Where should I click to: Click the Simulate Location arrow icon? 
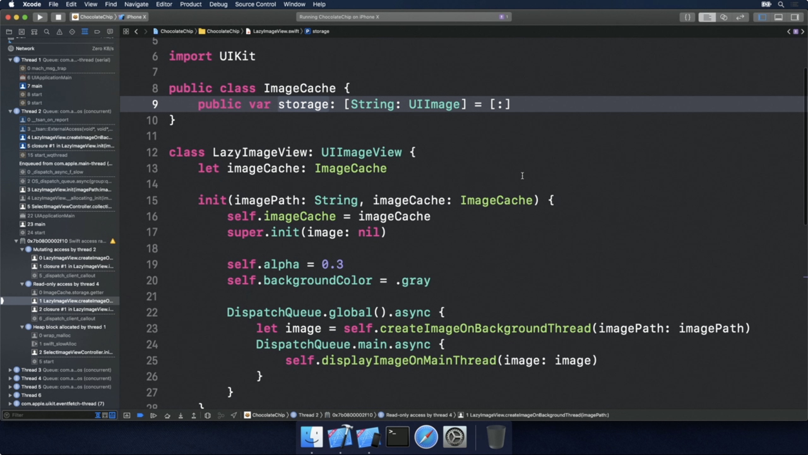click(x=234, y=415)
